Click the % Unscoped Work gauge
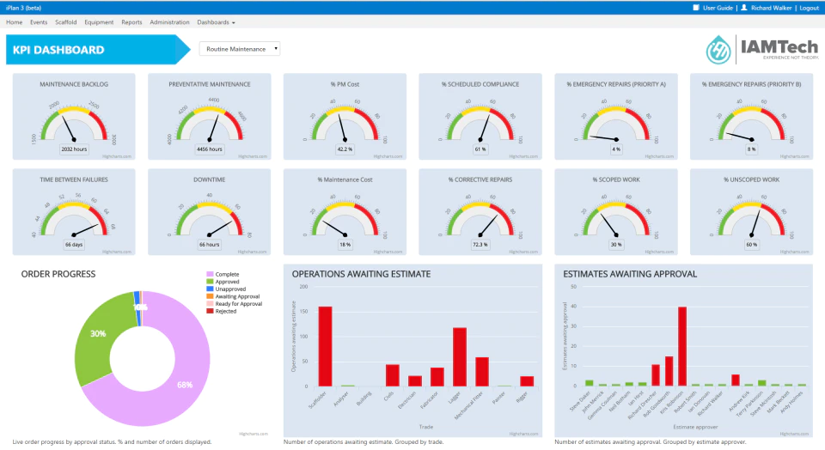This screenshot has height=450, width=825. tap(751, 212)
